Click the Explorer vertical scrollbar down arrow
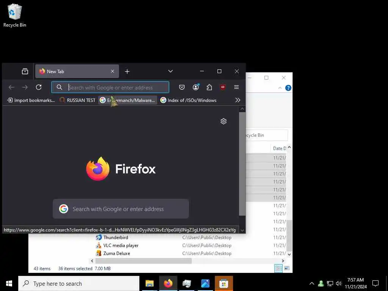The width and height of the screenshot is (388, 291). point(289,254)
